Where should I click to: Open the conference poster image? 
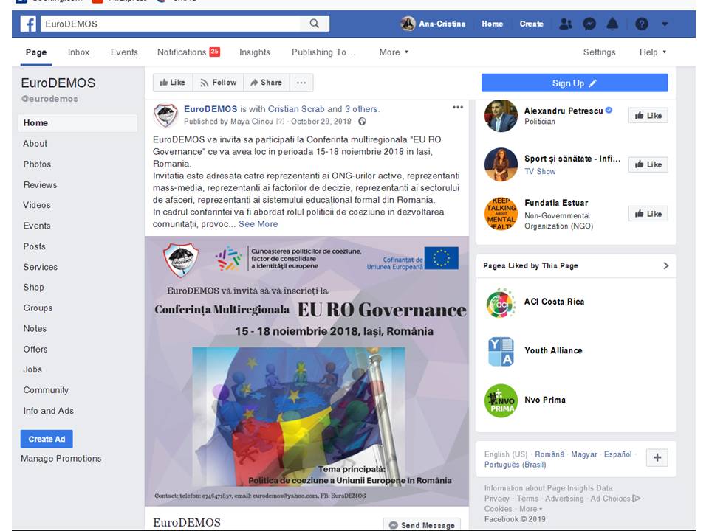click(306, 371)
